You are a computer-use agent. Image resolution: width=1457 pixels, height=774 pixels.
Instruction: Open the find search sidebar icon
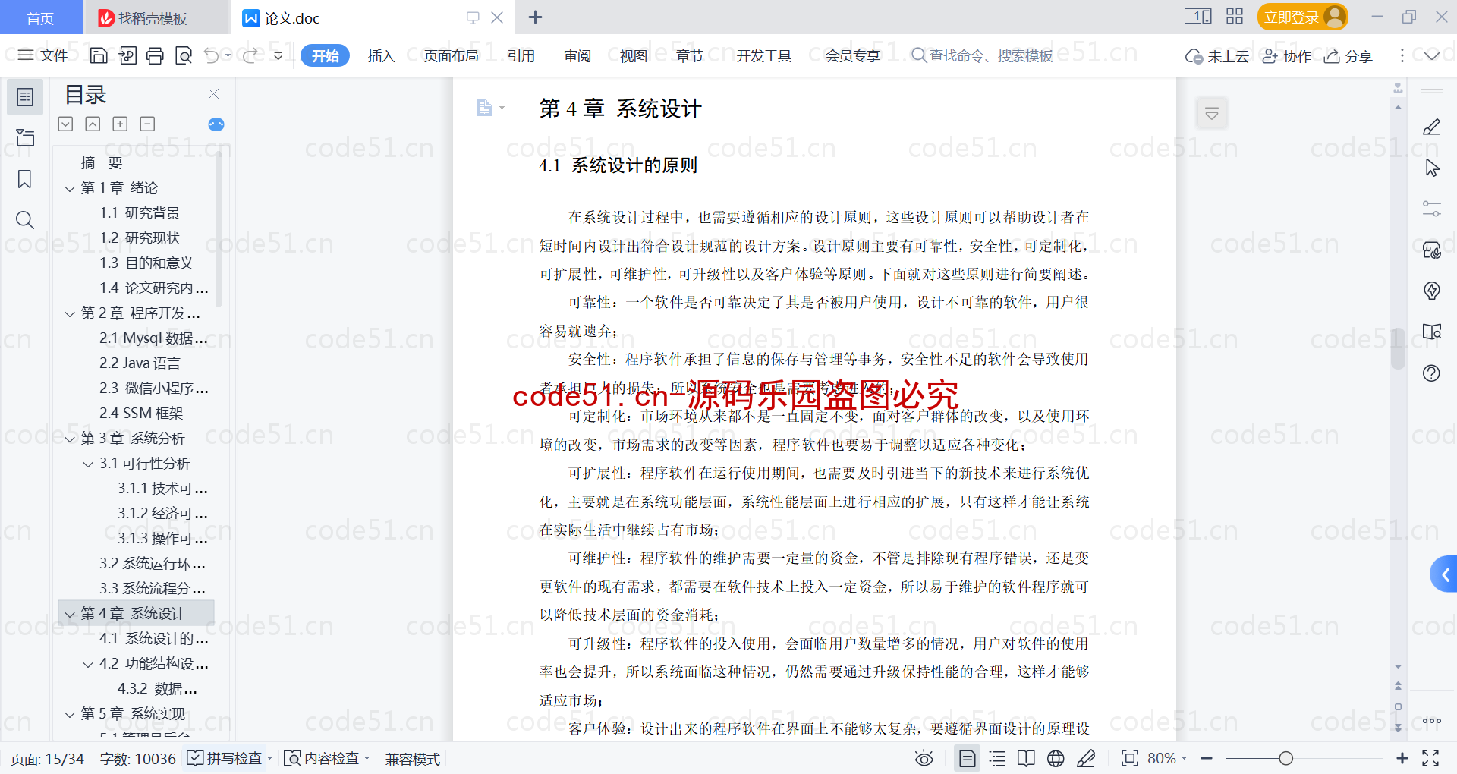point(25,220)
